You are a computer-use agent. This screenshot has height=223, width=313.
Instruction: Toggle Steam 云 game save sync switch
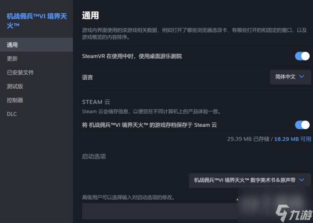coord(302,125)
